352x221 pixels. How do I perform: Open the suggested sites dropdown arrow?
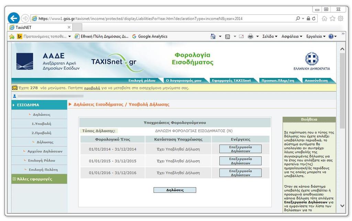click(69, 36)
